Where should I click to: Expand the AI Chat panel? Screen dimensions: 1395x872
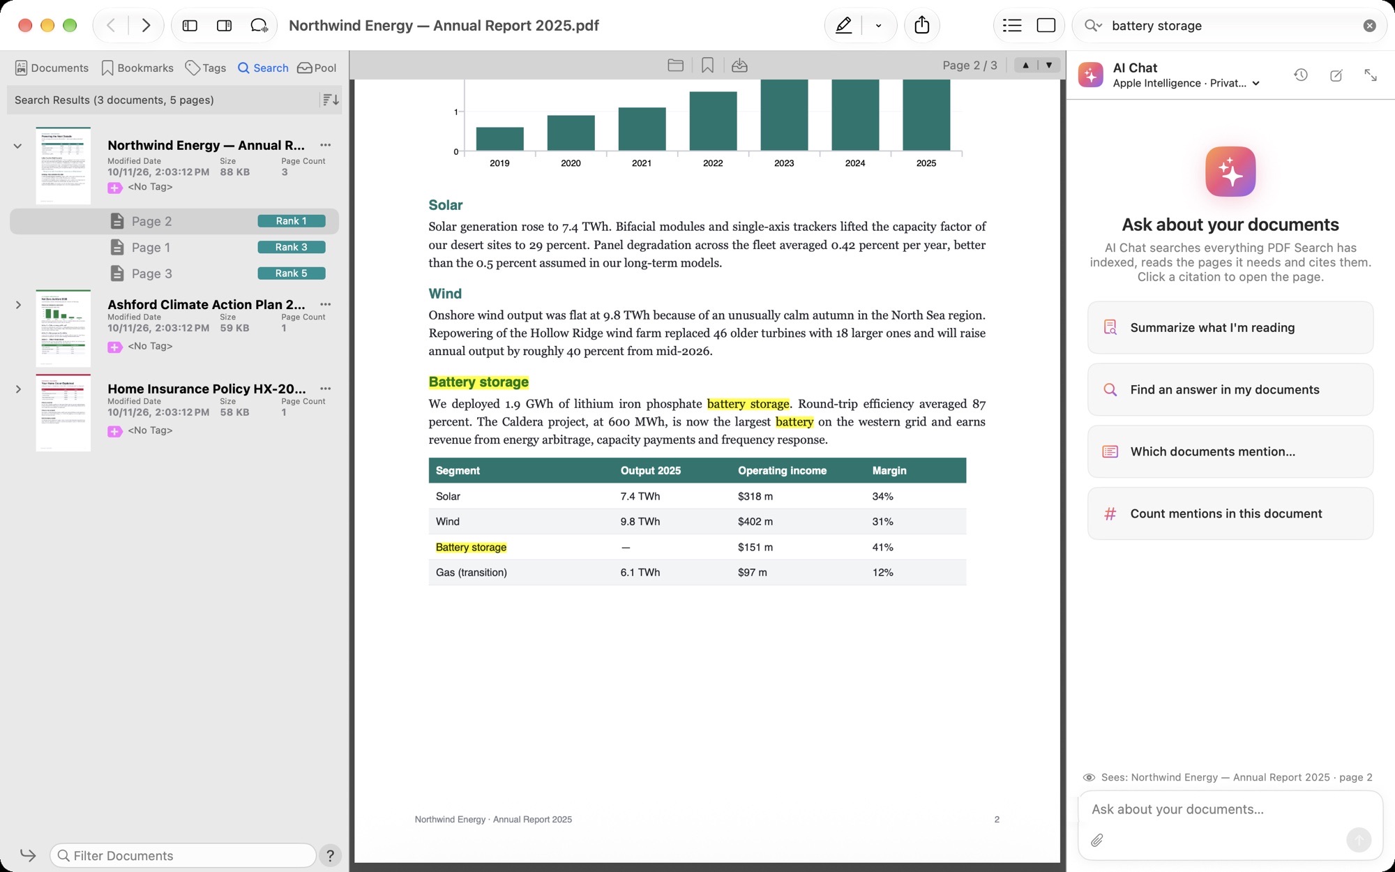pyautogui.click(x=1371, y=75)
